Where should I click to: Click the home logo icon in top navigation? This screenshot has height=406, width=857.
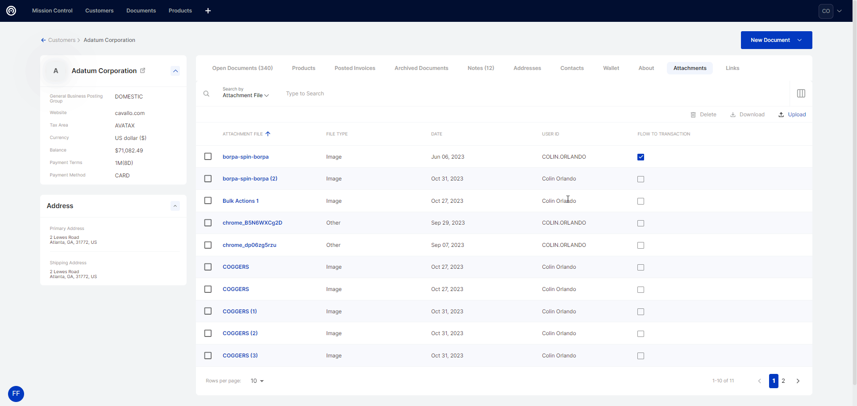tap(11, 11)
